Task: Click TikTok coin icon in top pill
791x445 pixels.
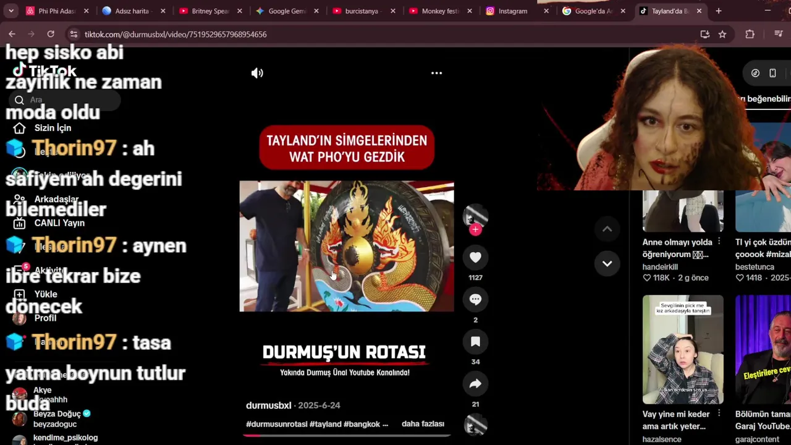Action: pyautogui.click(x=755, y=73)
